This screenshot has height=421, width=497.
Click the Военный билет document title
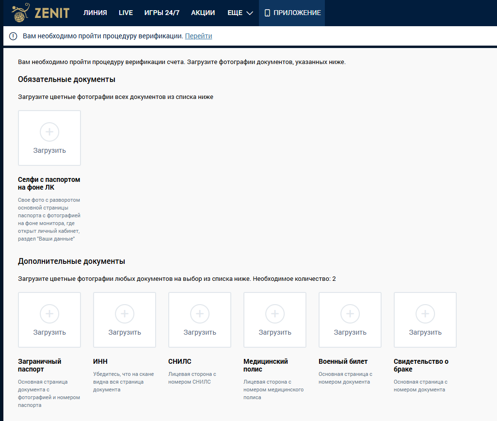point(343,361)
